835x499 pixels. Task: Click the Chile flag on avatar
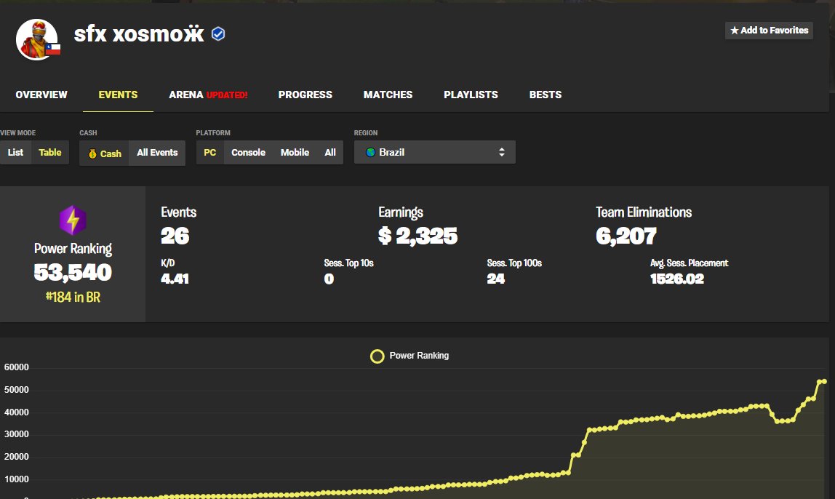[52, 49]
